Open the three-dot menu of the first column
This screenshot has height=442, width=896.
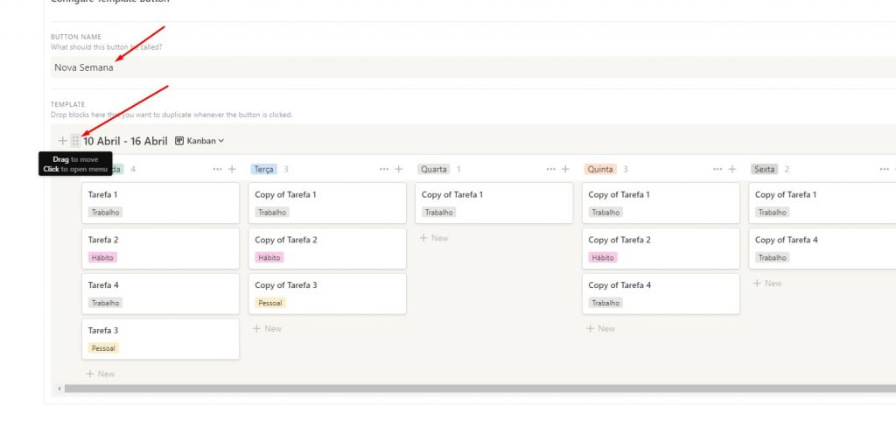pyautogui.click(x=217, y=169)
